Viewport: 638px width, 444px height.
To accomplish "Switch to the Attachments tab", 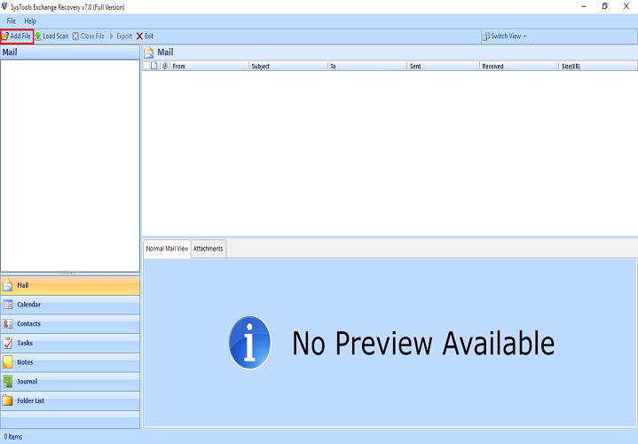I will pos(208,249).
